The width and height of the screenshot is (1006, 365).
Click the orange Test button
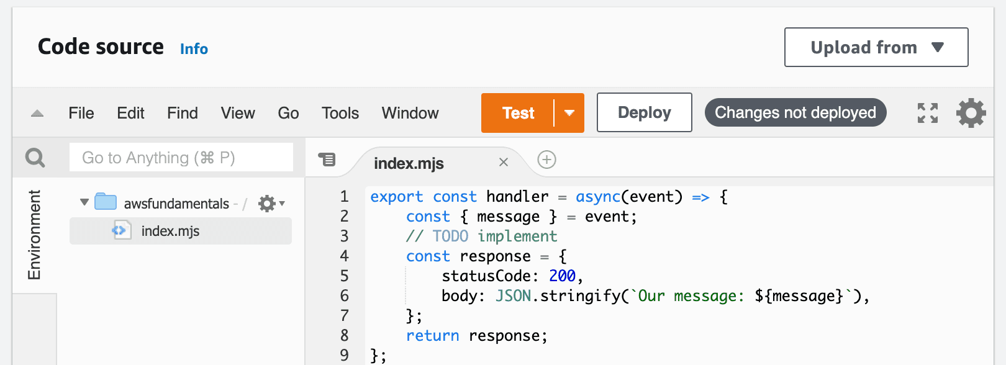(x=518, y=113)
